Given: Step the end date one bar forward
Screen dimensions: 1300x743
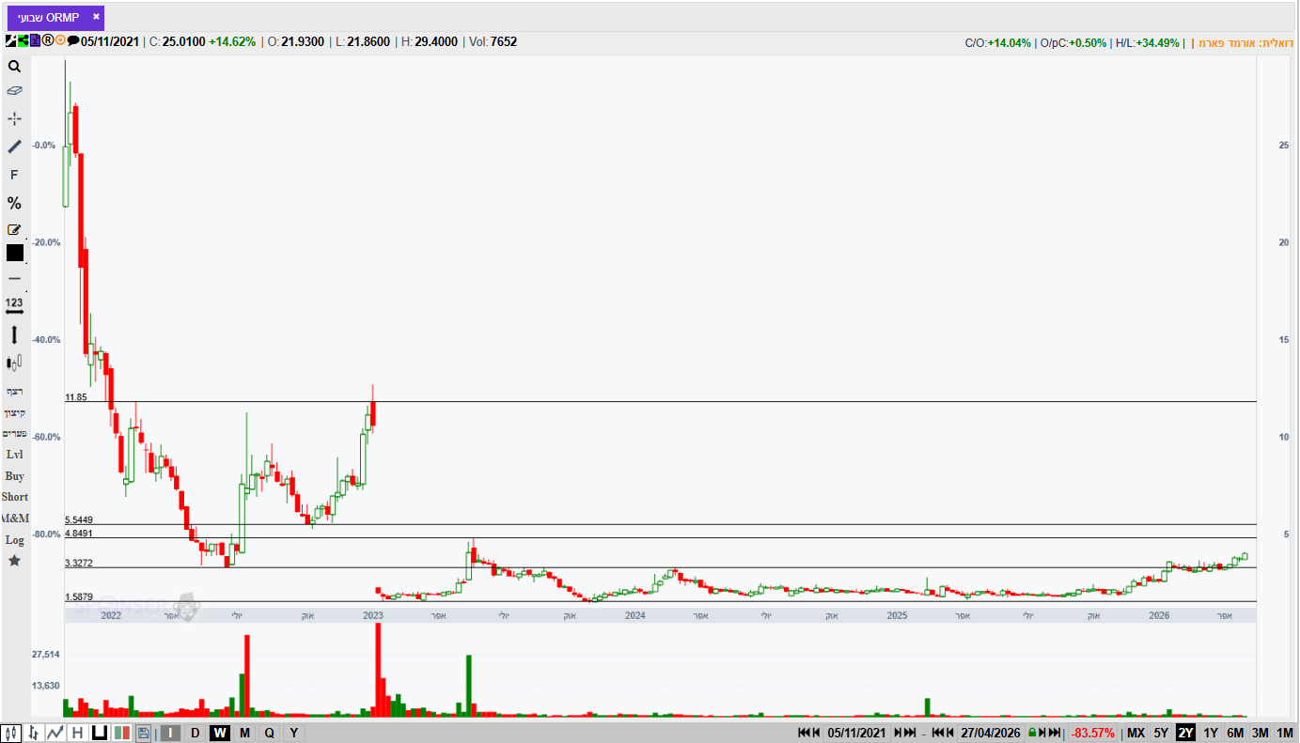Looking at the screenshot, I should (x=1042, y=733).
